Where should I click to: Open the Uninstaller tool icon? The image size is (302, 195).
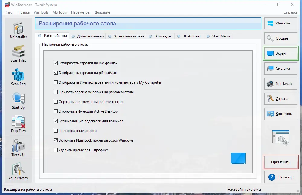click(x=18, y=28)
